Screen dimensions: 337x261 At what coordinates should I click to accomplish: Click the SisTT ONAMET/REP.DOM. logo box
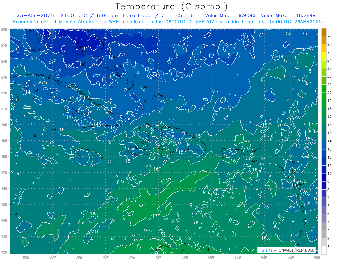[286, 250]
